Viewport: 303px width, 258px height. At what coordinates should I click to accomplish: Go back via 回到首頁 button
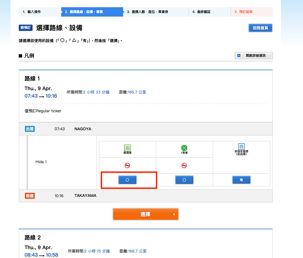coord(260,28)
